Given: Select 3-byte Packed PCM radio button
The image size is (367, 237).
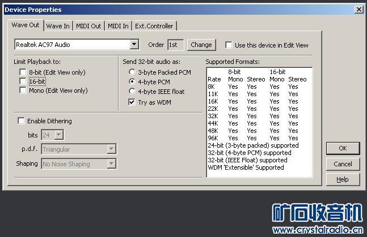Looking at the screenshot, I should (x=132, y=72).
